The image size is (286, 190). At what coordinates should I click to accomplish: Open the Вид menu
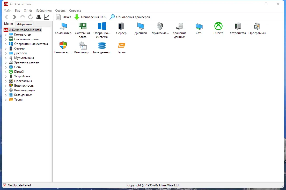point(18,11)
